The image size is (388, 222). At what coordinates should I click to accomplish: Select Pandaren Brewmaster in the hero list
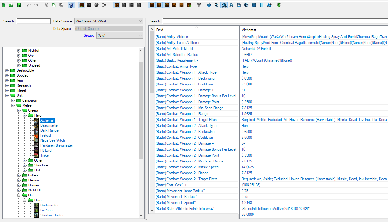(x=56, y=145)
